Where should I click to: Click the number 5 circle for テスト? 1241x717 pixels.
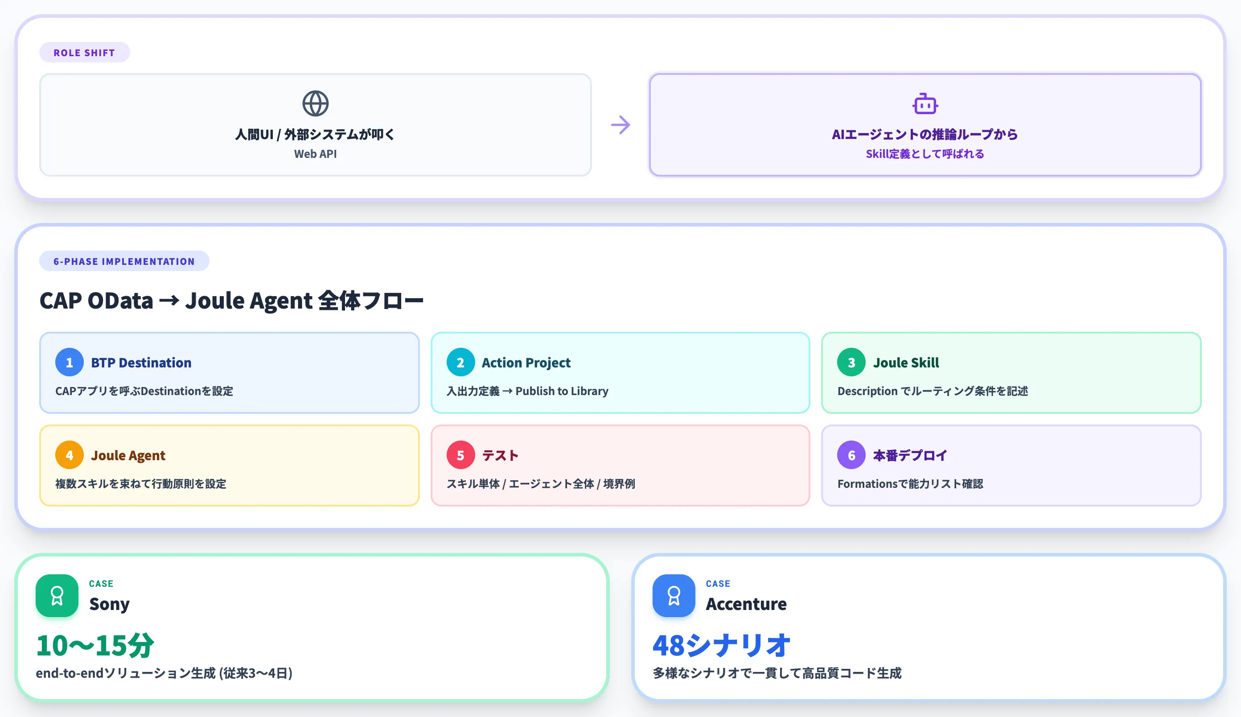click(x=460, y=455)
